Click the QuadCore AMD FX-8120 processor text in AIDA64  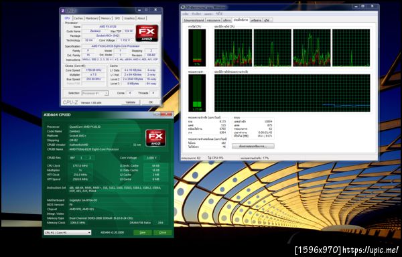pos(85,126)
